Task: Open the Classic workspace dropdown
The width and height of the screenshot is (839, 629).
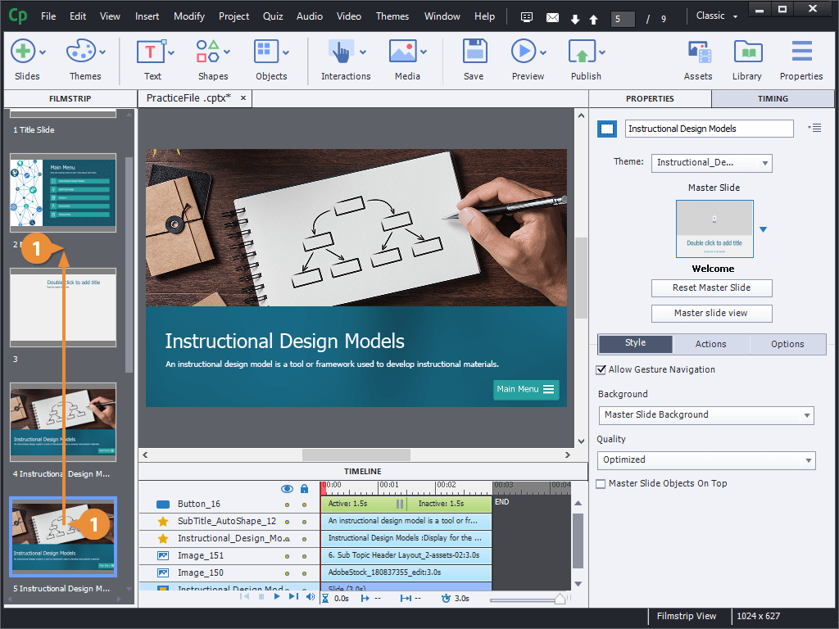Action: (x=715, y=15)
